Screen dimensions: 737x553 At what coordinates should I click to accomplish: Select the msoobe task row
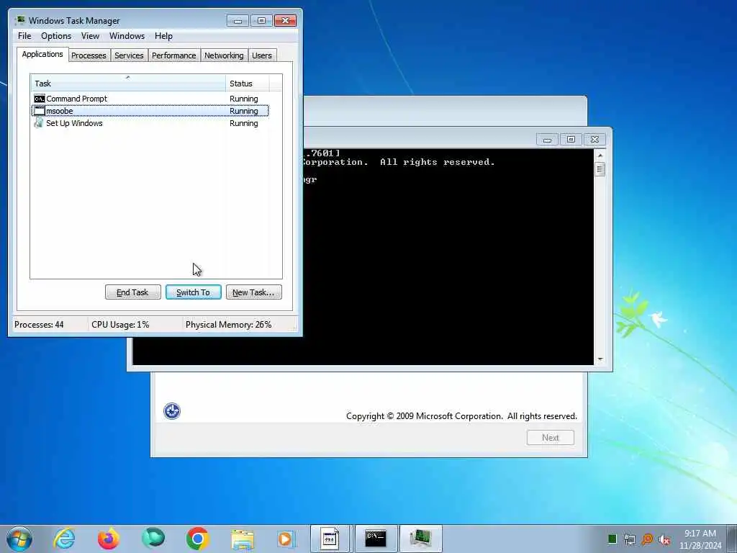coord(150,111)
